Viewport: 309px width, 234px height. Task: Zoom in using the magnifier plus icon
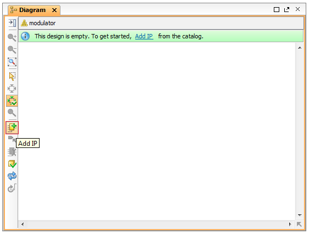[12, 37]
